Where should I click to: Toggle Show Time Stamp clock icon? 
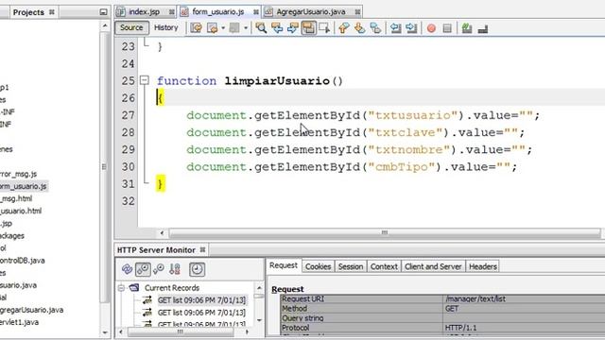(197, 269)
